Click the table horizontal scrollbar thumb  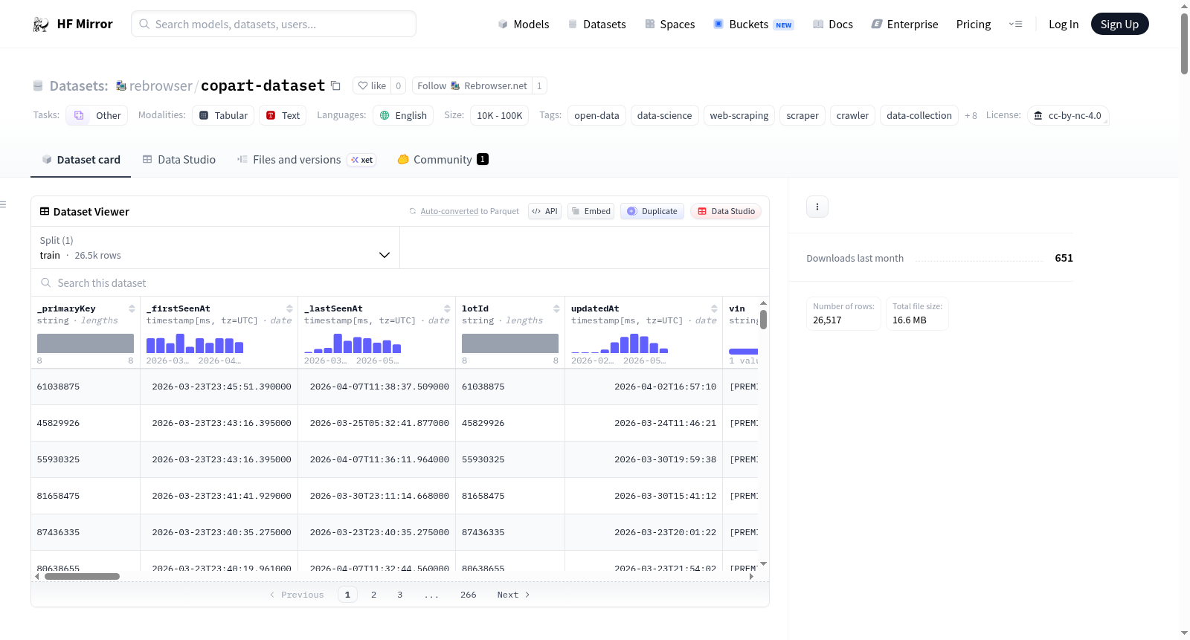pos(82,576)
